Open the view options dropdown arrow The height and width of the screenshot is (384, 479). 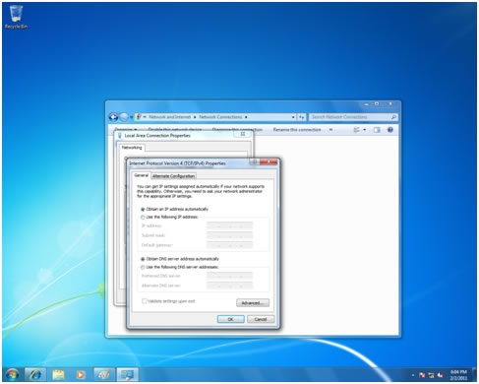tap(364, 130)
